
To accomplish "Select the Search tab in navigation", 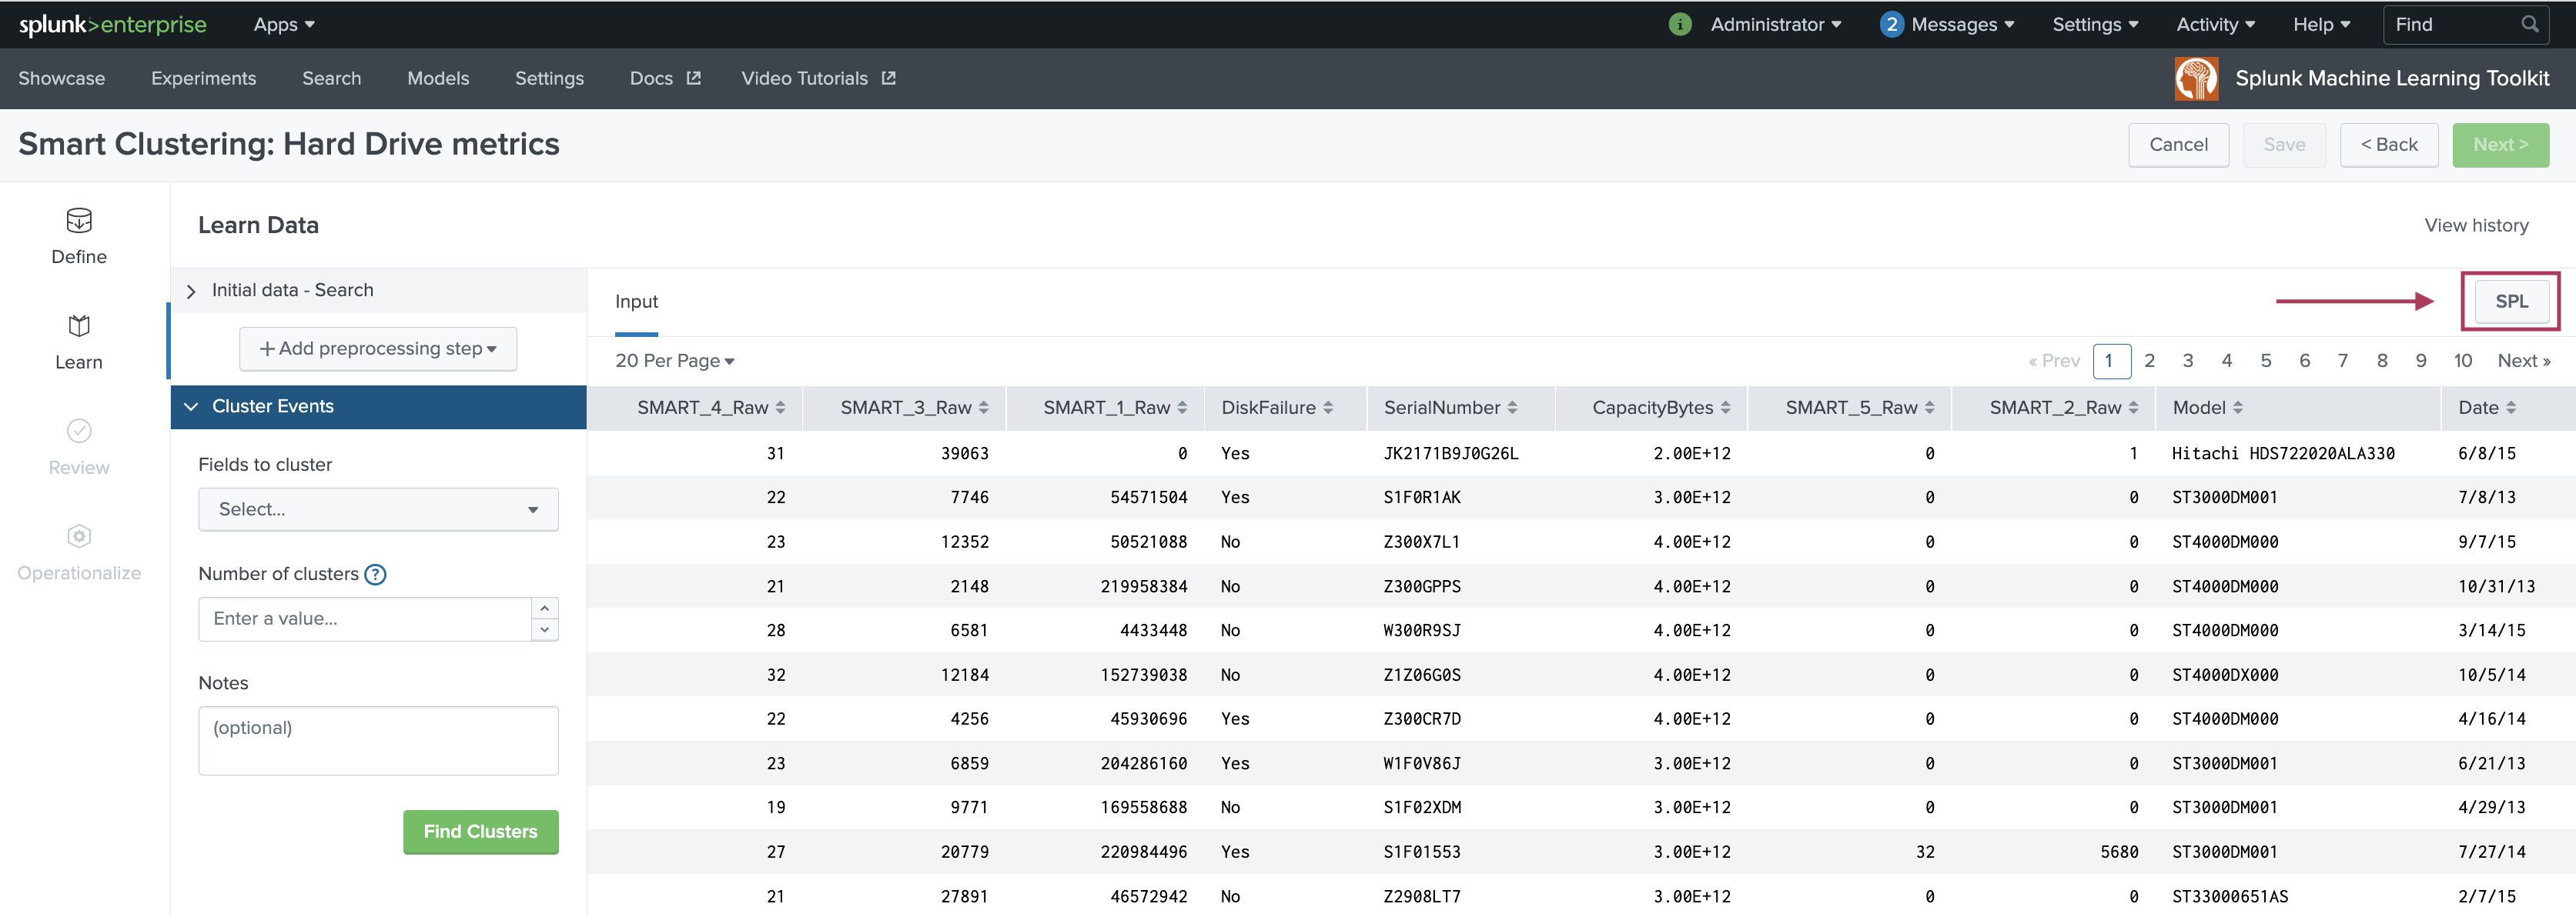I will click(x=330, y=77).
